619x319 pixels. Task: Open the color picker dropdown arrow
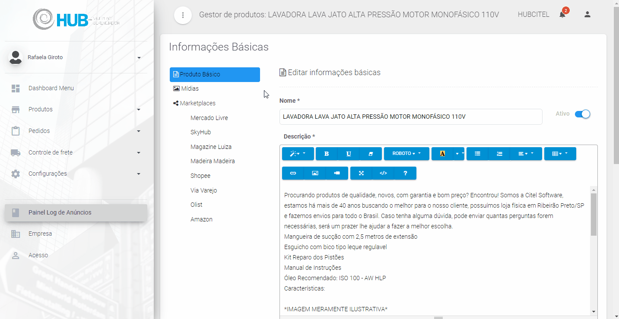[459, 154]
